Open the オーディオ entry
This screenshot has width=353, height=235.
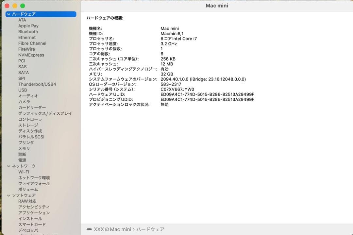point(28,96)
